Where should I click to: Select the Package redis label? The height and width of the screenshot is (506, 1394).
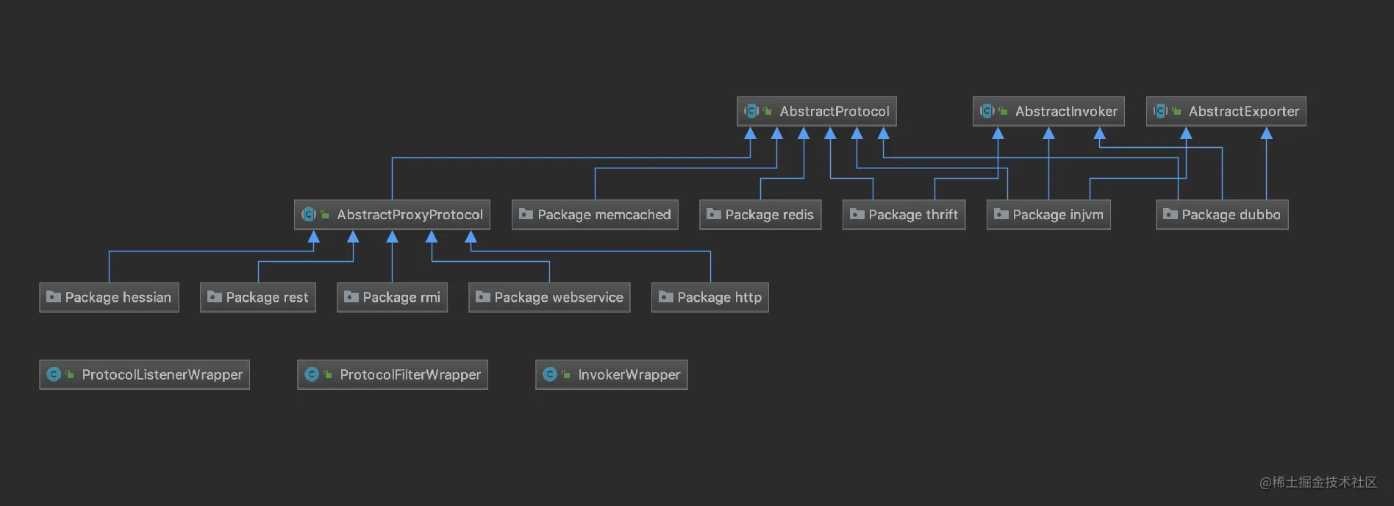(x=769, y=215)
